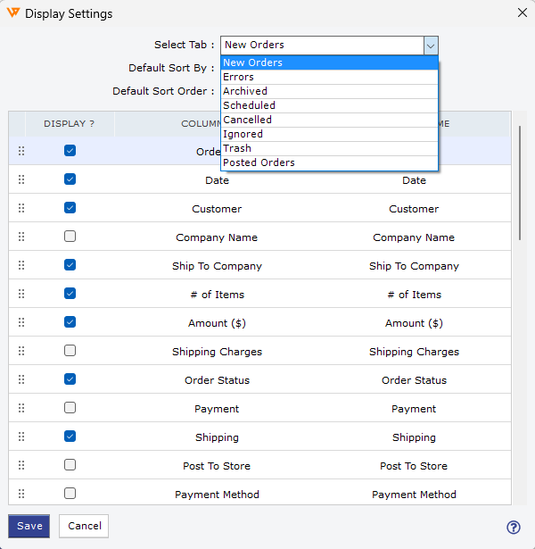Click drag handle of Order Status row
This screenshot has height=549, width=535.
click(x=21, y=380)
